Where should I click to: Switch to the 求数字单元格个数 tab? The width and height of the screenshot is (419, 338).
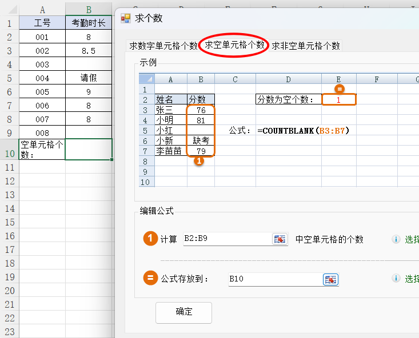pos(163,46)
